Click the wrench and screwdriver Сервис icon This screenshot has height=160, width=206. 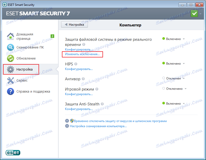[10, 81]
